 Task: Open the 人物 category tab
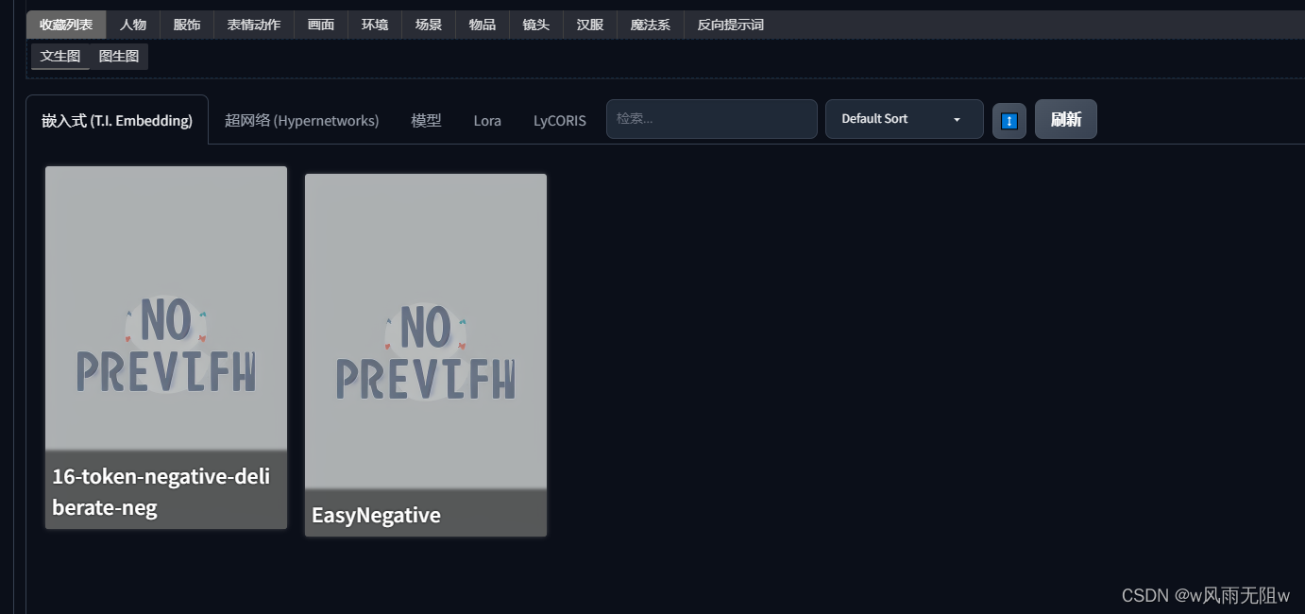[x=133, y=25]
